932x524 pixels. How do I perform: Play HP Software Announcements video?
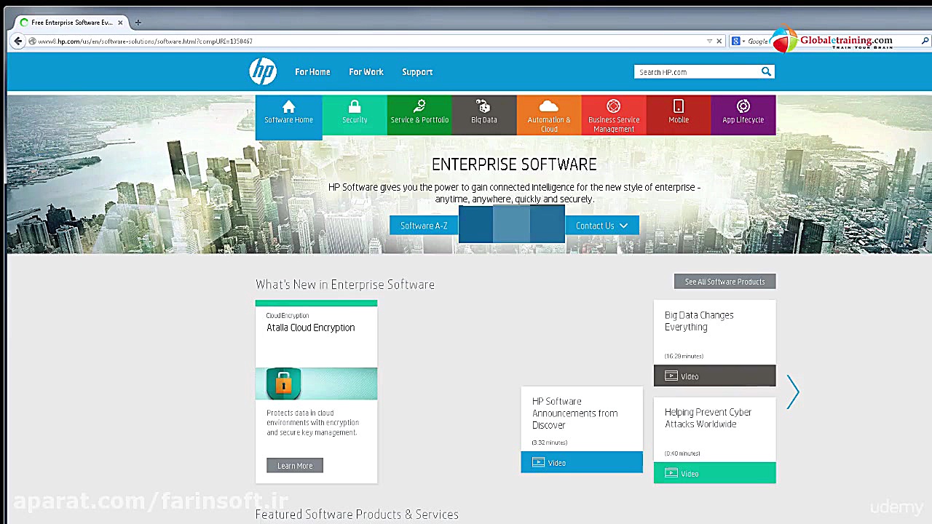582,462
